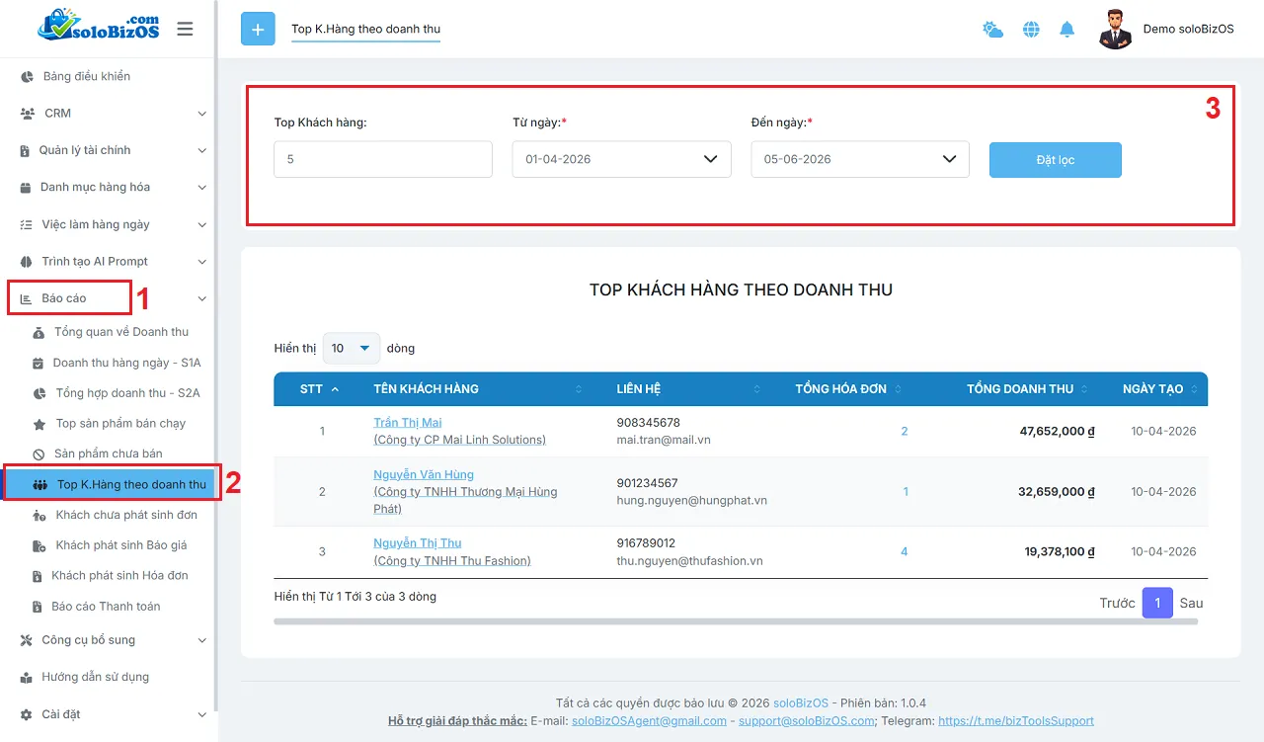This screenshot has width=1264, height=742.
Task: Click the Doanh thu hàng ngày calendar icon
Action: tap(39, 363)
